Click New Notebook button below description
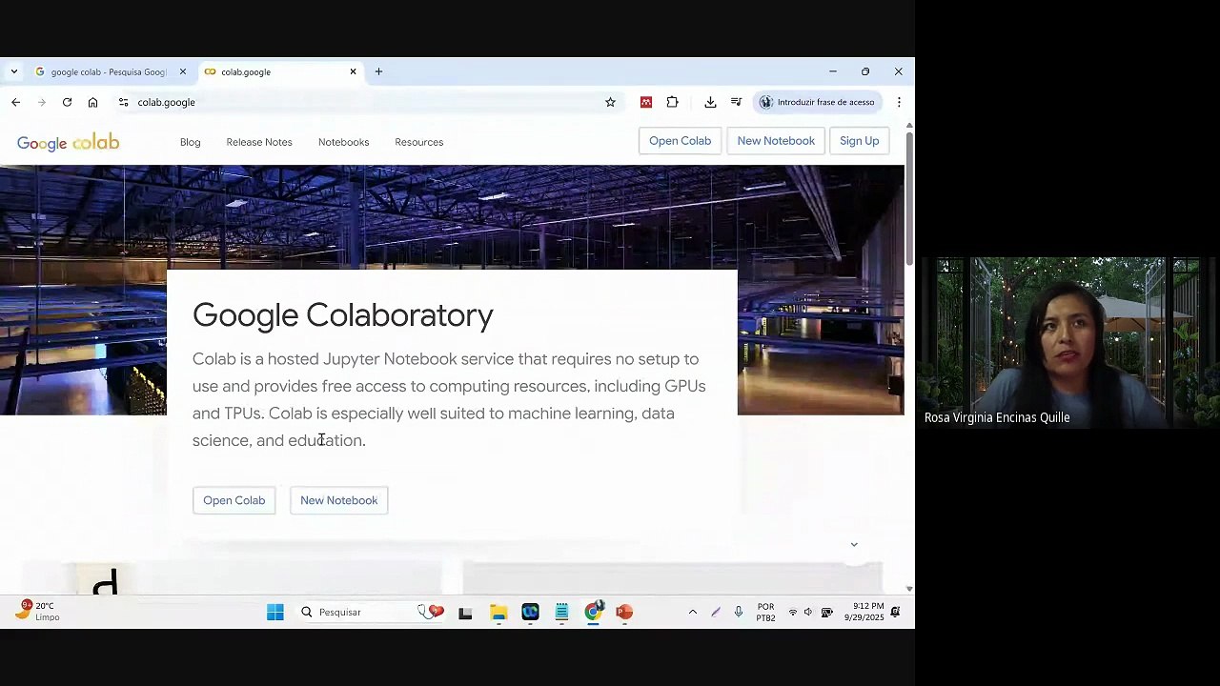Viewport: 1220px width, 686px height. [x=338, y=500]
